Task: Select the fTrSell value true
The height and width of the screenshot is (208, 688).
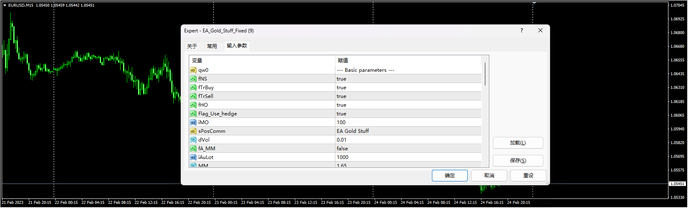Action: tap(341, 96)
